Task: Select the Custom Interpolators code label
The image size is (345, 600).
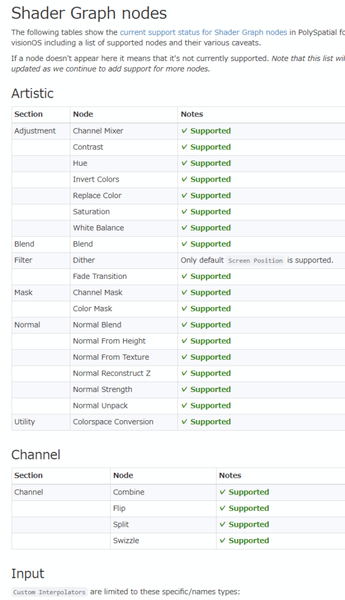Action: point(49,592)
